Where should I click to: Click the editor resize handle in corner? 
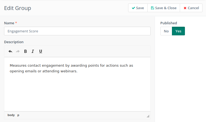pos(148,116)
